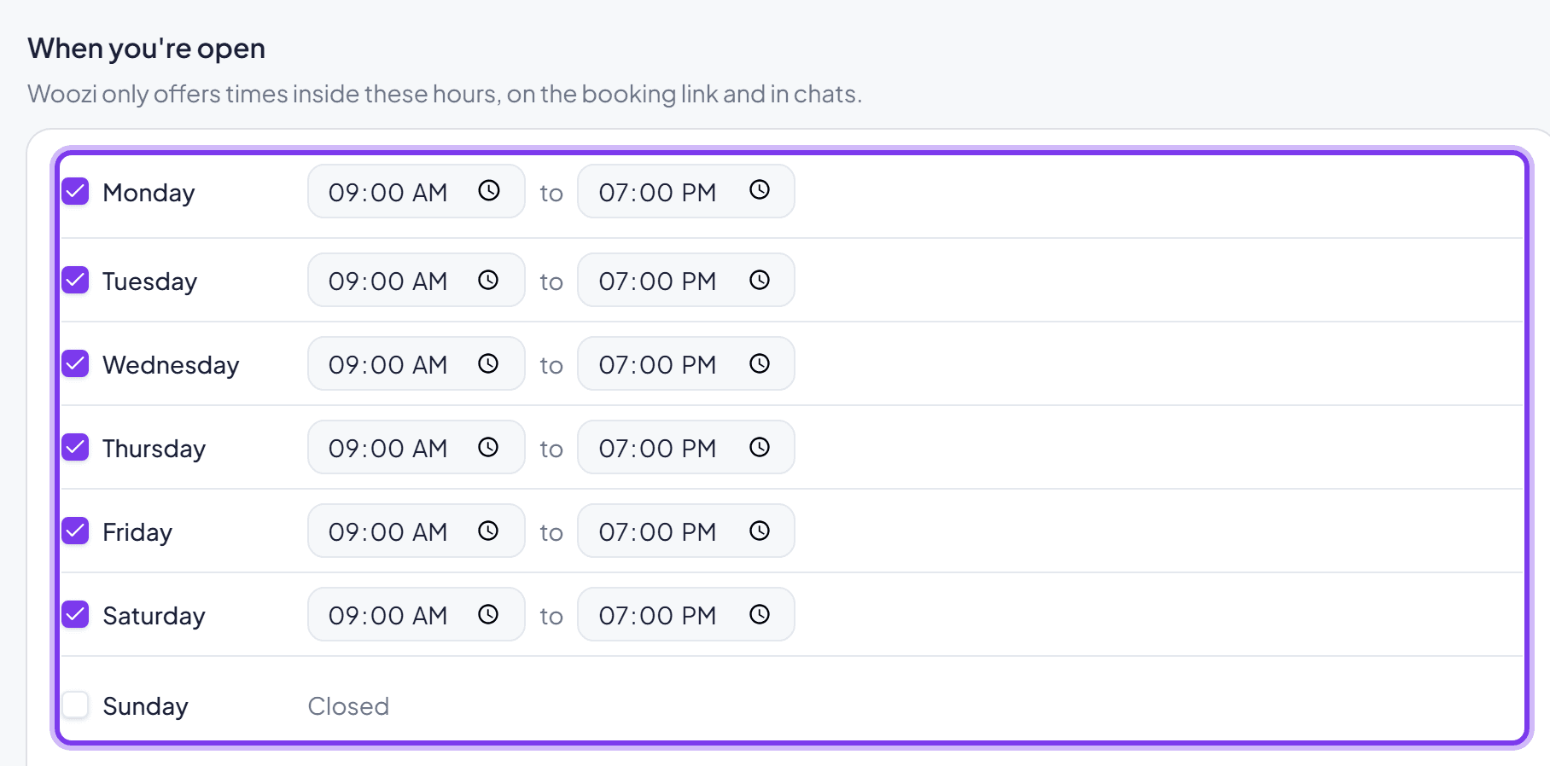Open clock picker for Wednesday opening time
The height and width of the screenshot is (766, 1550).
pos(488,363)
